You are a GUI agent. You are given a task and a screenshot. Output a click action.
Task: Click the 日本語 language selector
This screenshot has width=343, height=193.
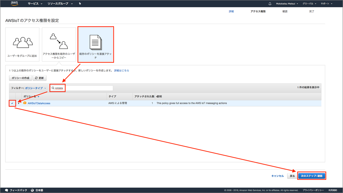click(x=39, y=190)
